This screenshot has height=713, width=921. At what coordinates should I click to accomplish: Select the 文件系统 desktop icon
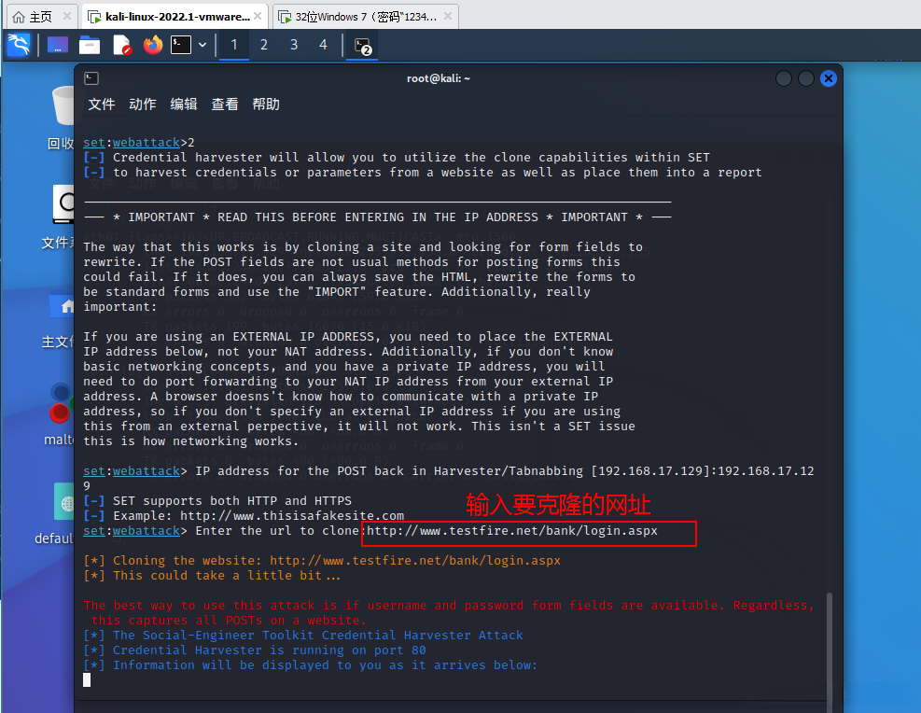pos(59,217)
